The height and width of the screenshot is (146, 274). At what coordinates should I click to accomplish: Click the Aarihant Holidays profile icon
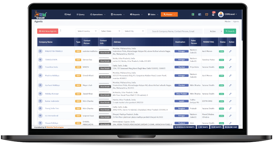coord(40,85)
